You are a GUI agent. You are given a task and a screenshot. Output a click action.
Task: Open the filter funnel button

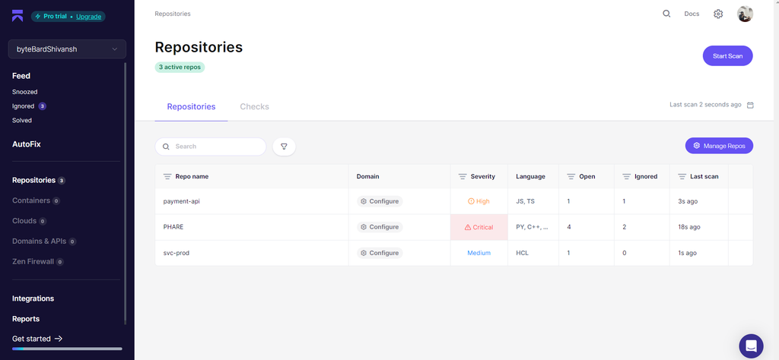pyautogui.click(x=285, y=147)
